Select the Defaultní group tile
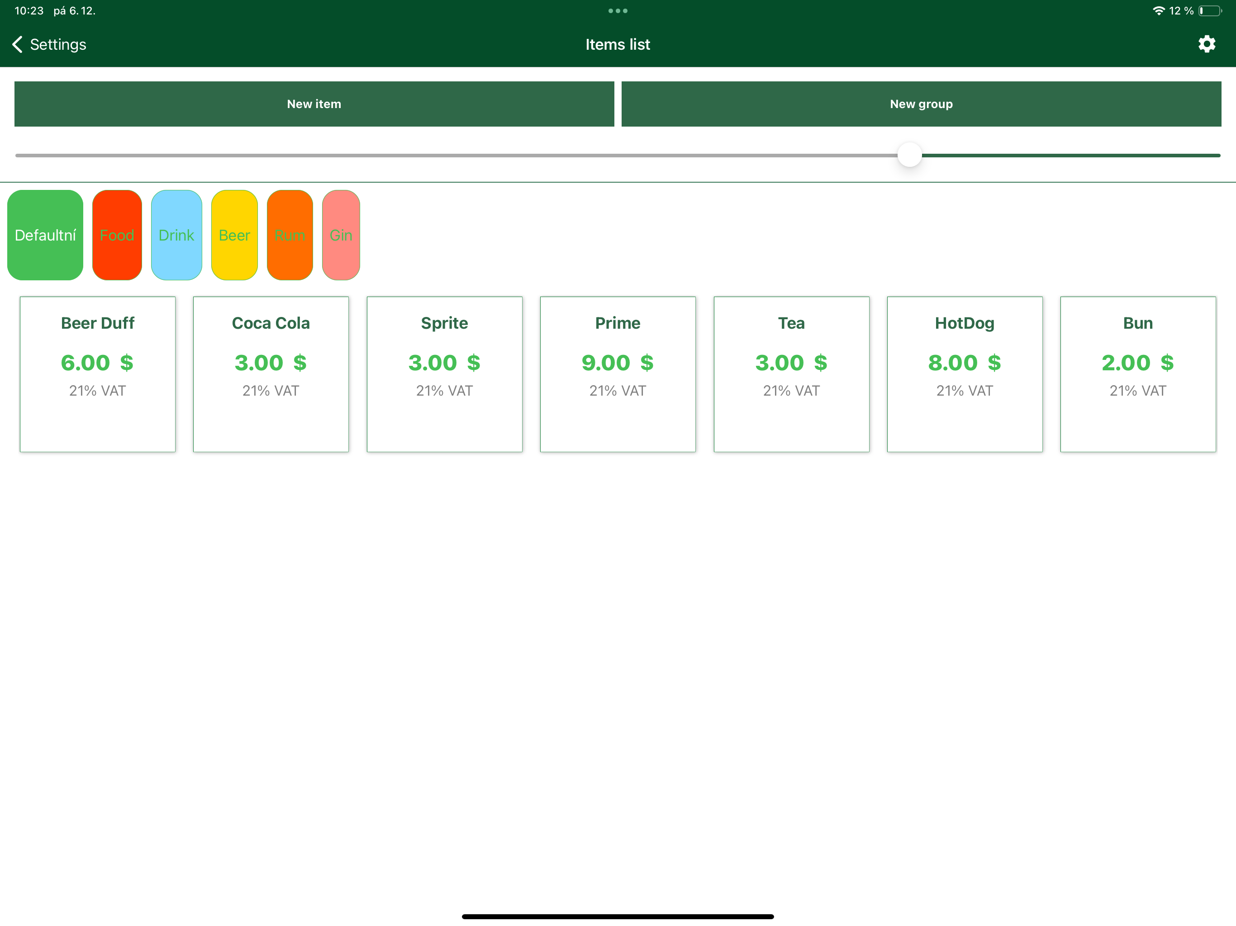This screenshot has width=1236, height=926. coord(45,235)
